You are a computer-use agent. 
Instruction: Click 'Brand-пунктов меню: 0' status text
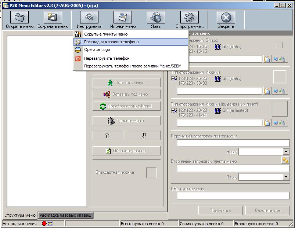coord(256,224)
